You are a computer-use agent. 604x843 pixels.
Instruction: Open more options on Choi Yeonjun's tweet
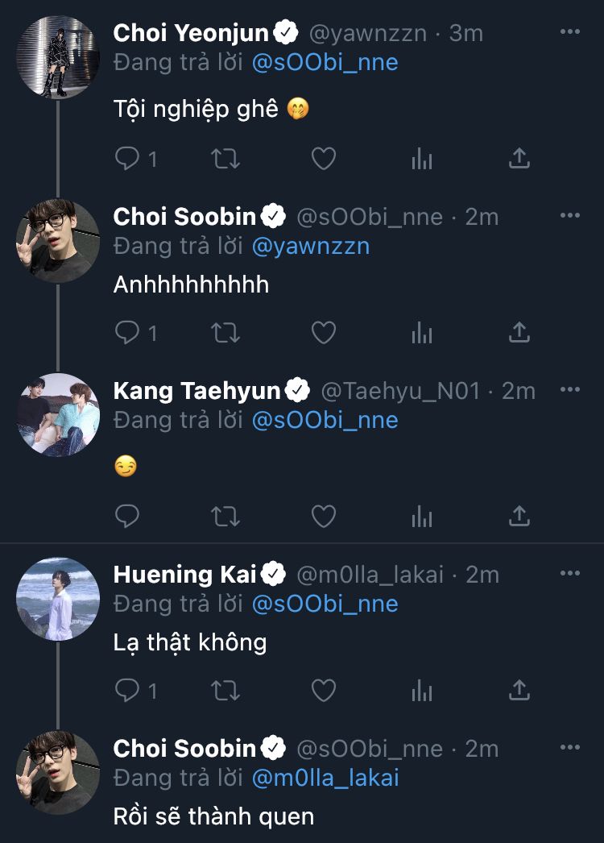point(569,31)
